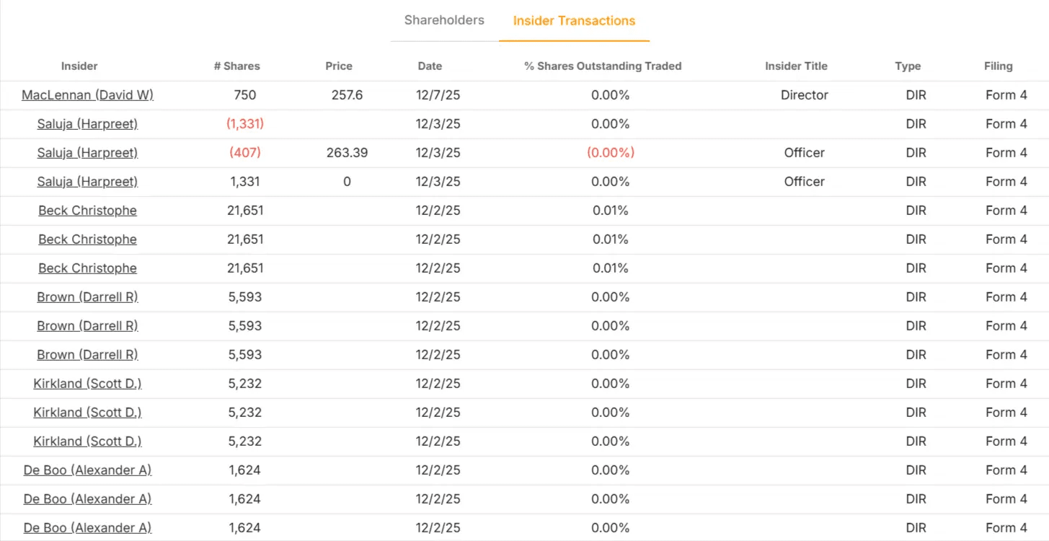Click the 12/7/25 date cell
Image resolution: width=1049 pixels, height=541 pixels.
coord(438,95)
